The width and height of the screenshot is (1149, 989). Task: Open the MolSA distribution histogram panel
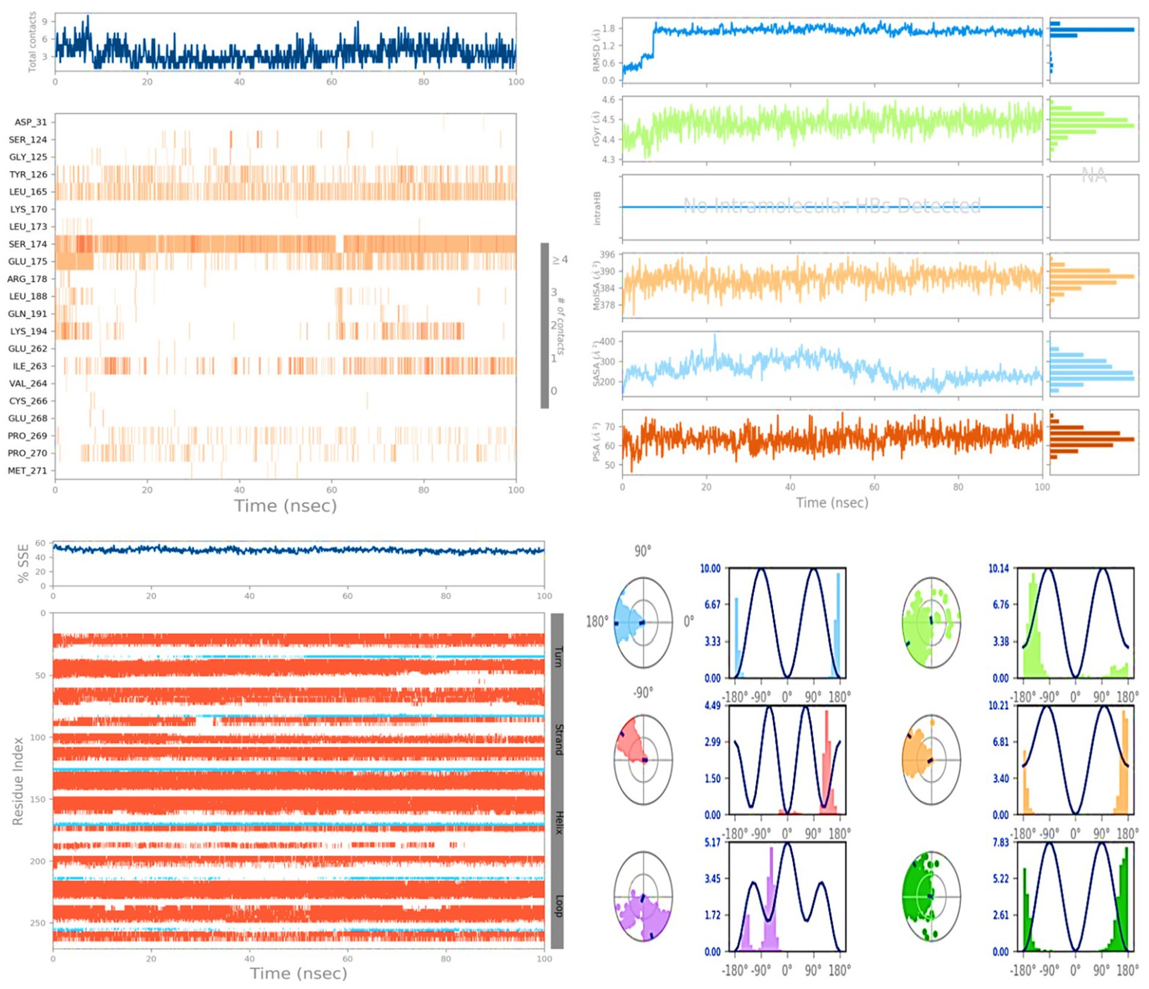(1094, 286)
